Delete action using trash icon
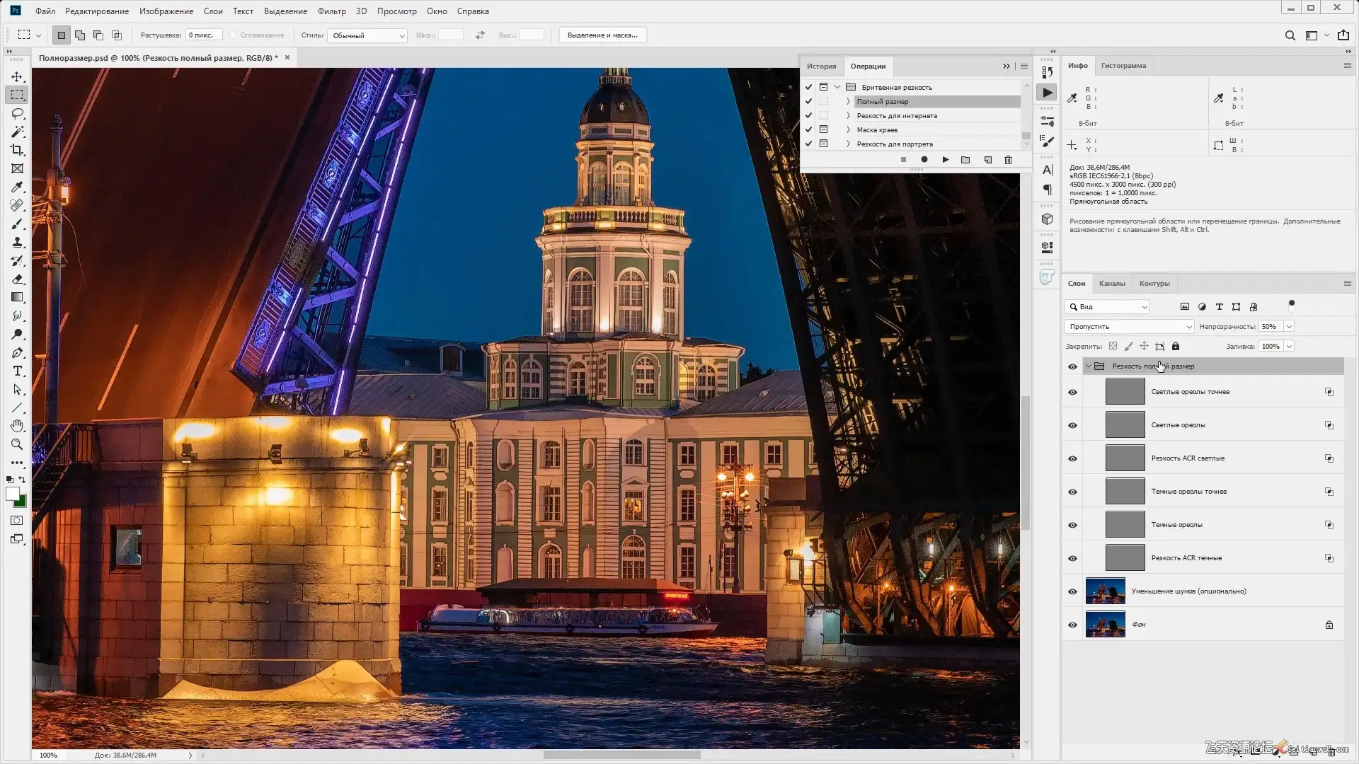Screen dimensions: 1359x764 [x=1008, y=160]
